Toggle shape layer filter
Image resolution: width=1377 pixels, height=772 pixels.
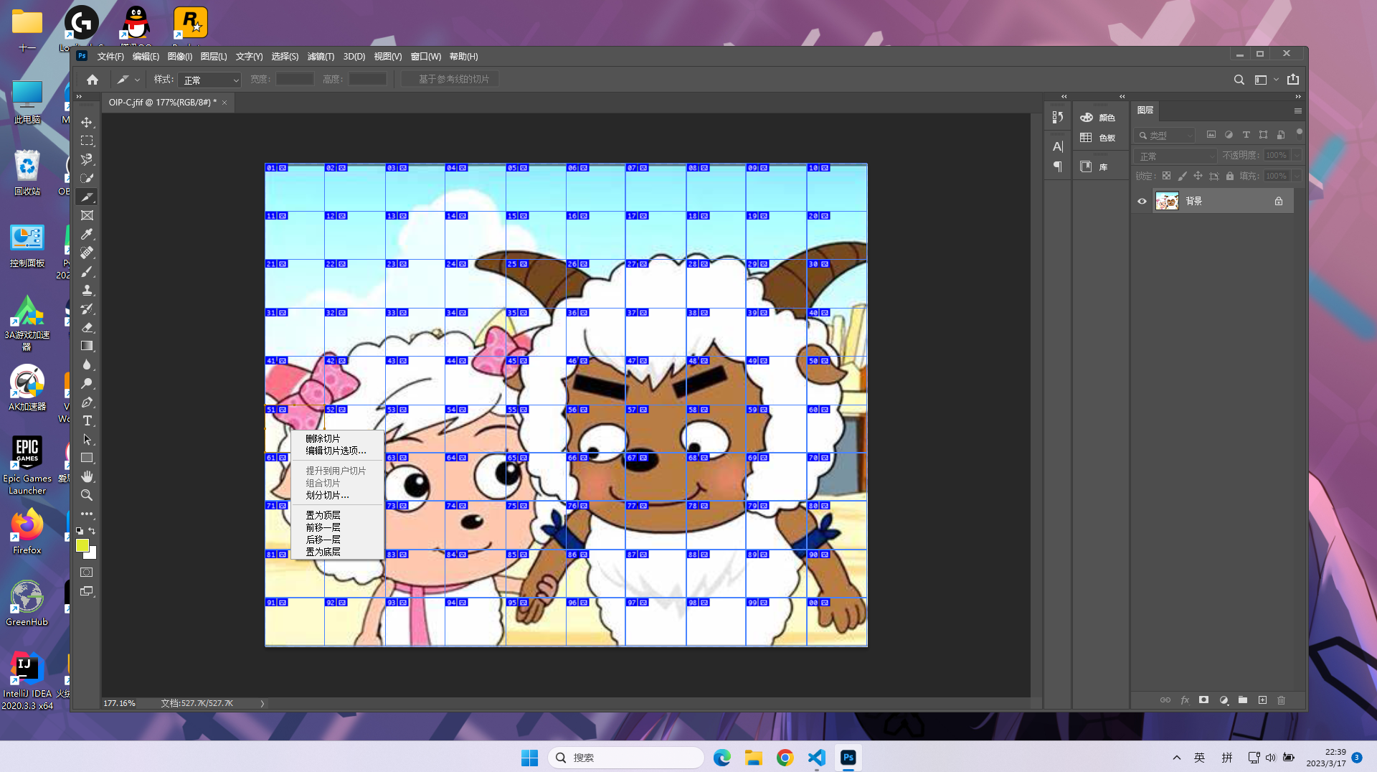coord(1264,135)
